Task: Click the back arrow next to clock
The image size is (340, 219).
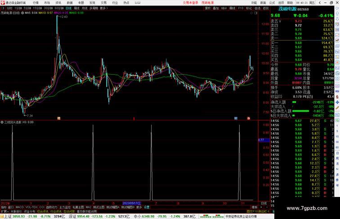Action: [320, 3]
